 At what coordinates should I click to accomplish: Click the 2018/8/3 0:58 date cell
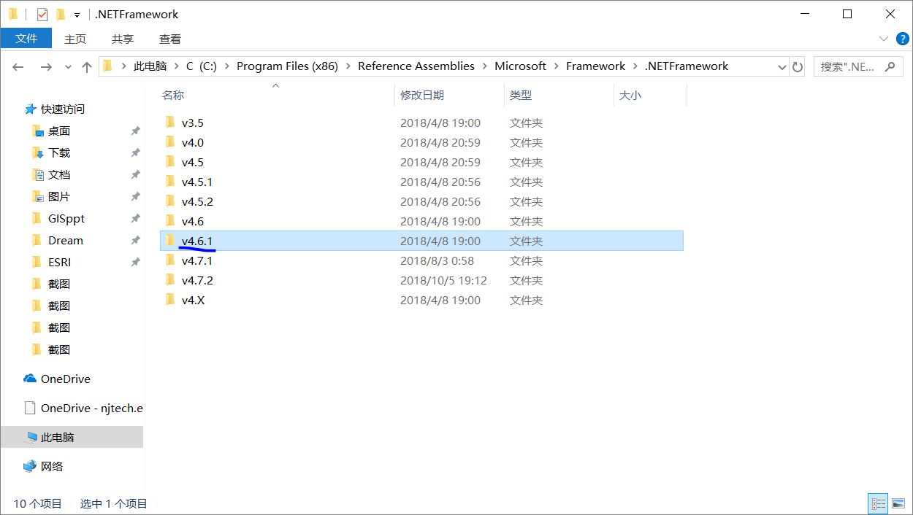coord(437,260)
